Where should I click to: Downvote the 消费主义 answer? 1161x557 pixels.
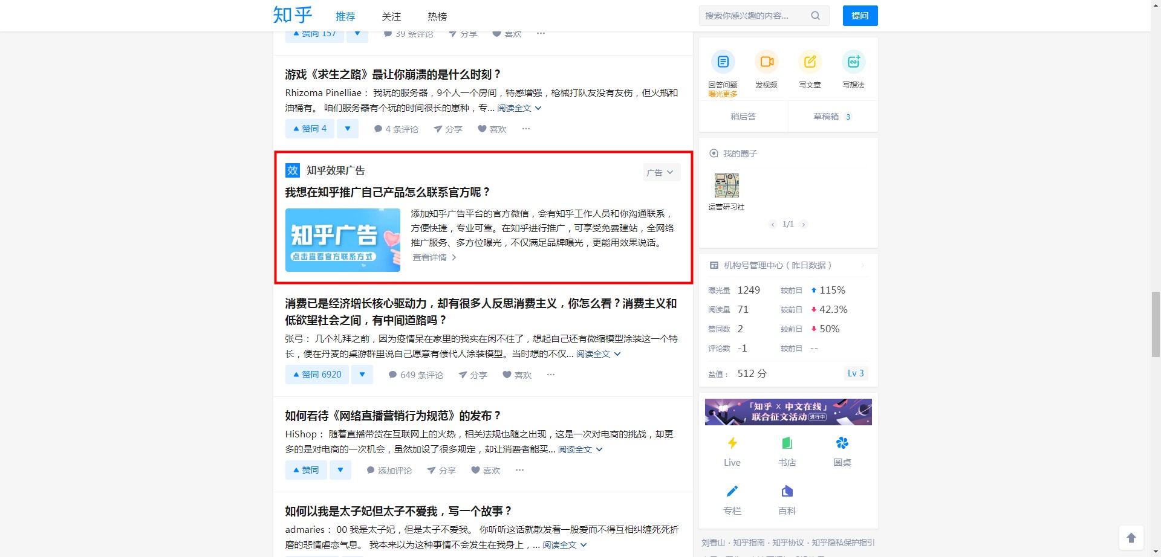[362, 375]
